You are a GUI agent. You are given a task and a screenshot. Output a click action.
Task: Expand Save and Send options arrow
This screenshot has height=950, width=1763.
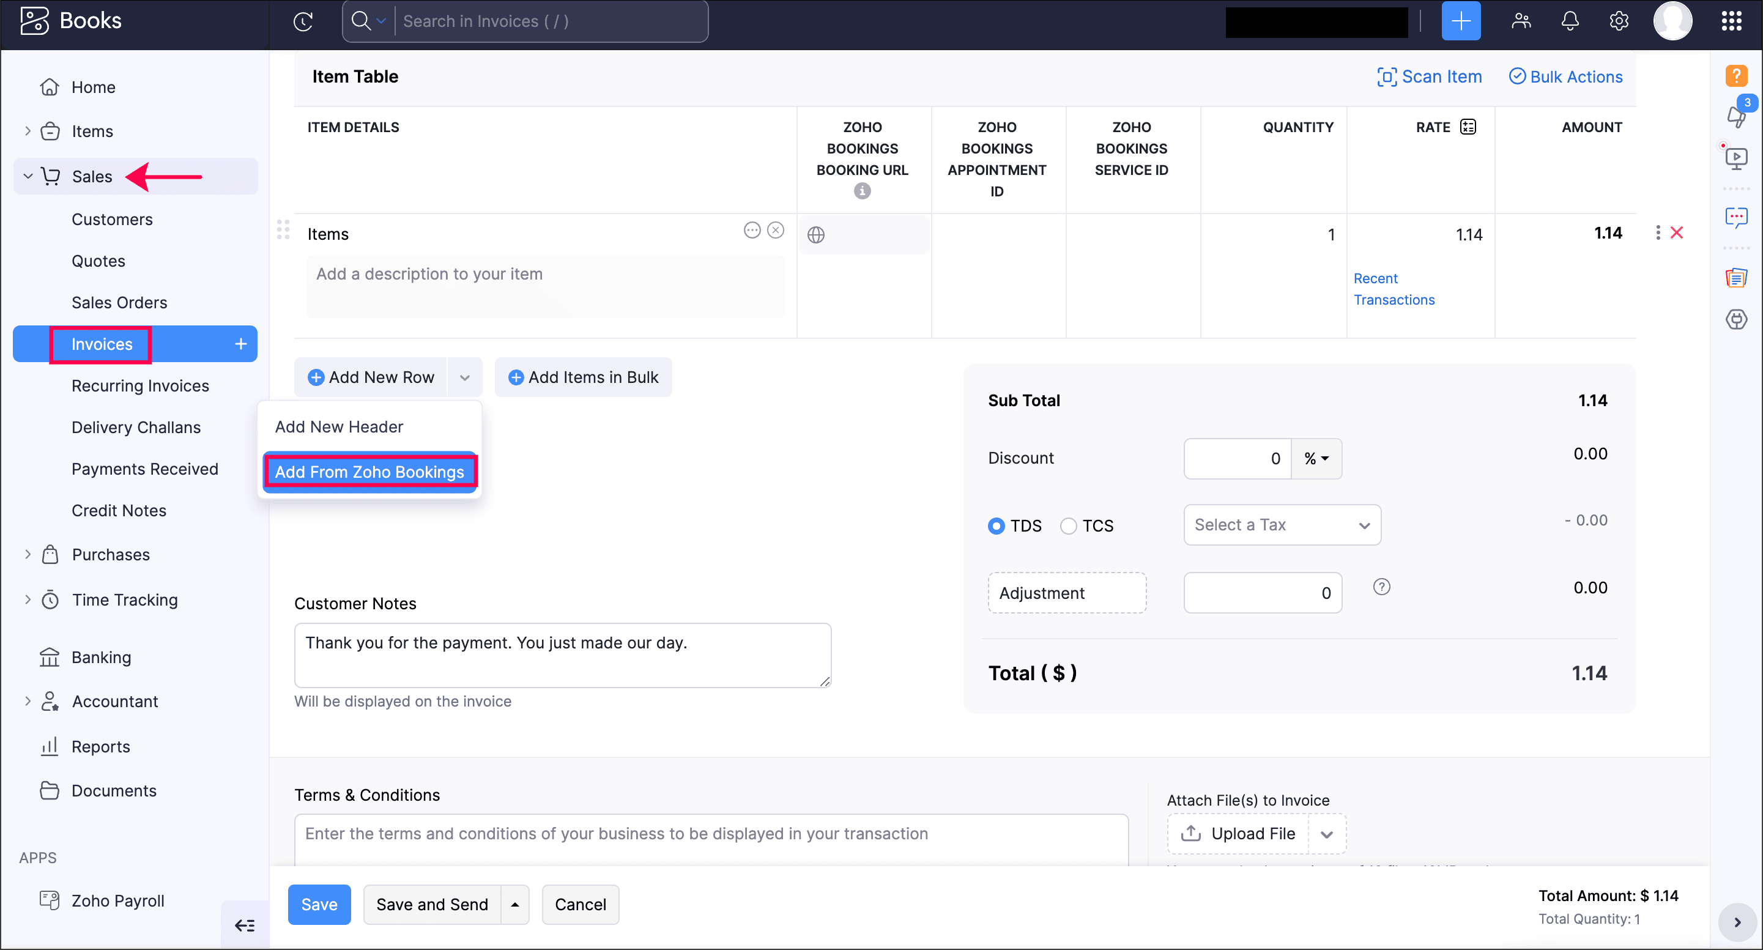tap(514, 905)
